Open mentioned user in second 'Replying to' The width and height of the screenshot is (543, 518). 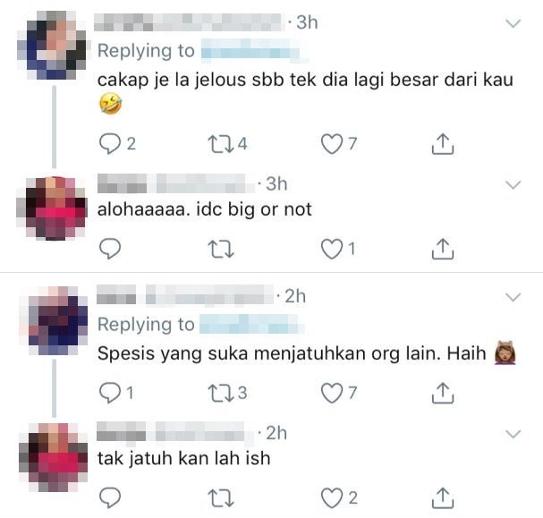251,325
